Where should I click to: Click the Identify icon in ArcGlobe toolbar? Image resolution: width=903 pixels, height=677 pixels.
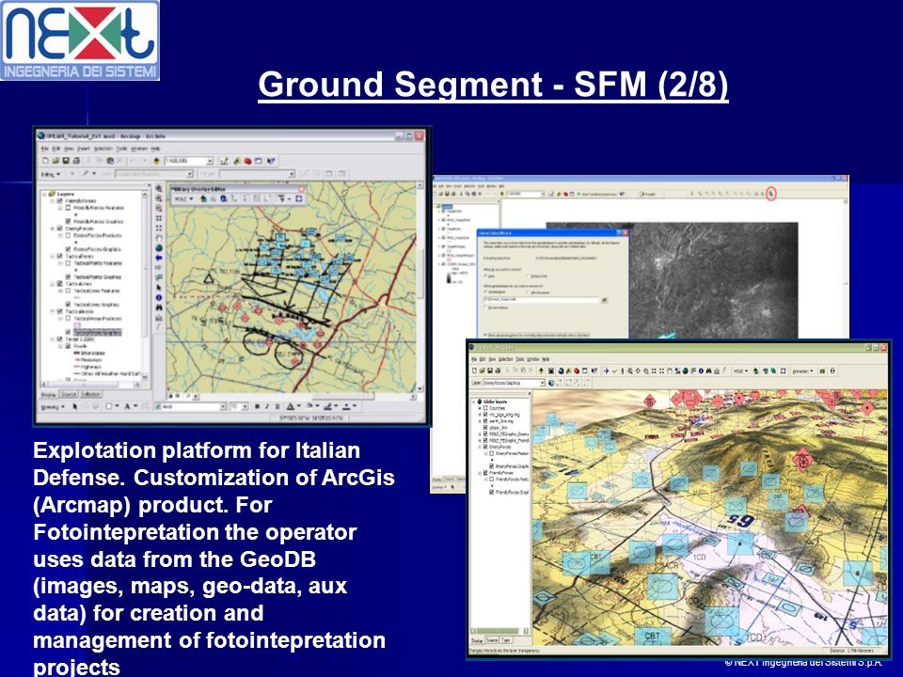[x=701, y=370]
